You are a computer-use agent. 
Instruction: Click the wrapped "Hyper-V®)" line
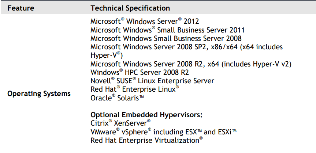click(x=106, y=56)
